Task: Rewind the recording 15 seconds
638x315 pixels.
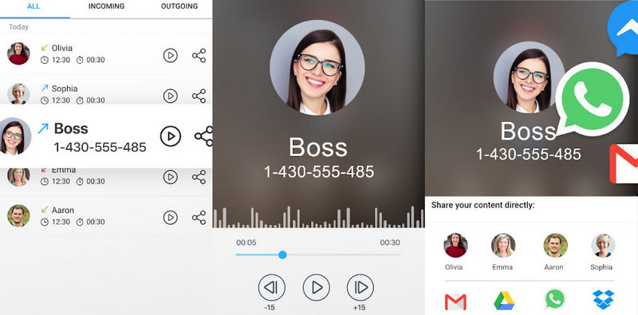Action: (271, 288)
